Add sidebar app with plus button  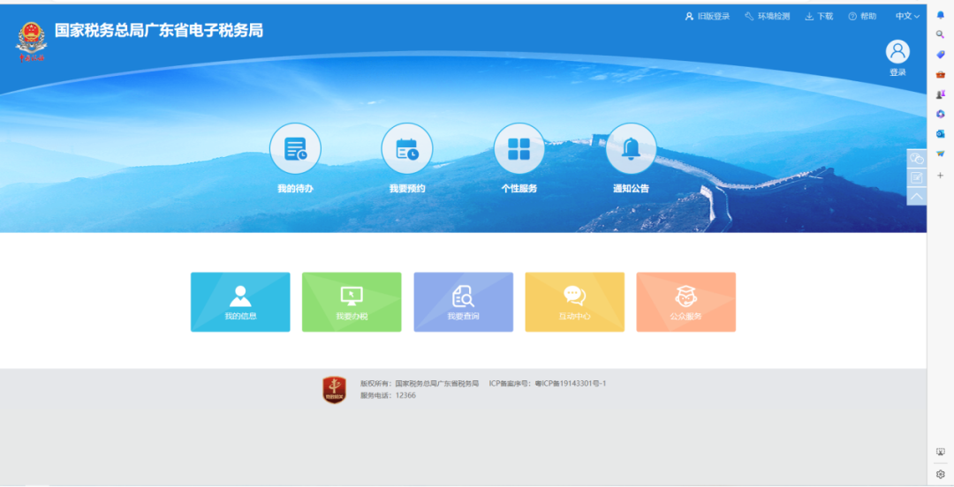coord(941,175)
